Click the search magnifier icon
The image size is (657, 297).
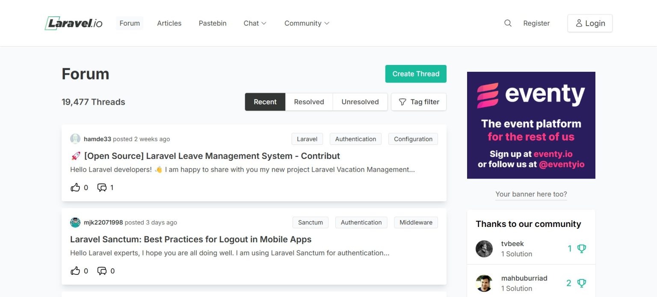click(x=508, y=23)
